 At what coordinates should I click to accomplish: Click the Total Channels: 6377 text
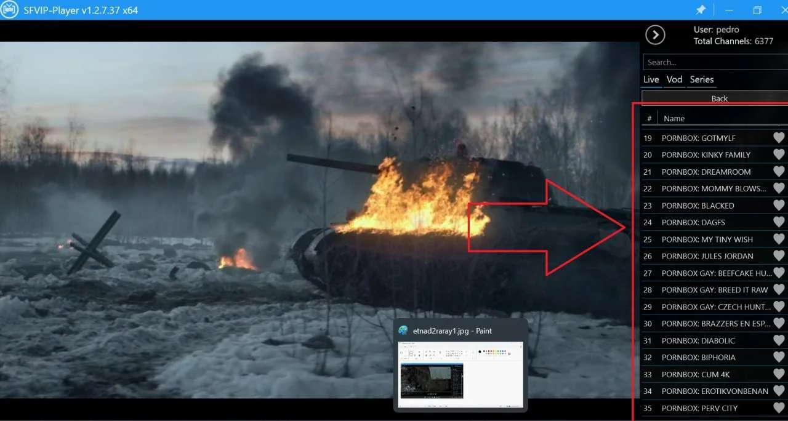[x=733, y=41]
